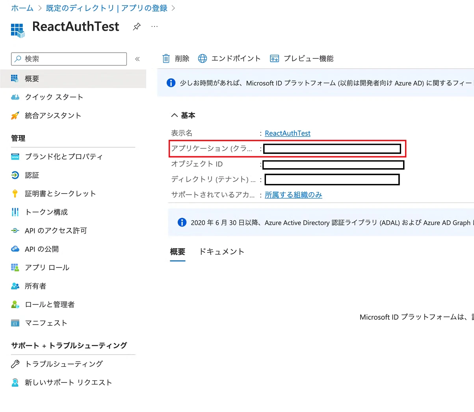Click info icon in the ADAL notice
474x412 pixels.
(x=182, y=222)
